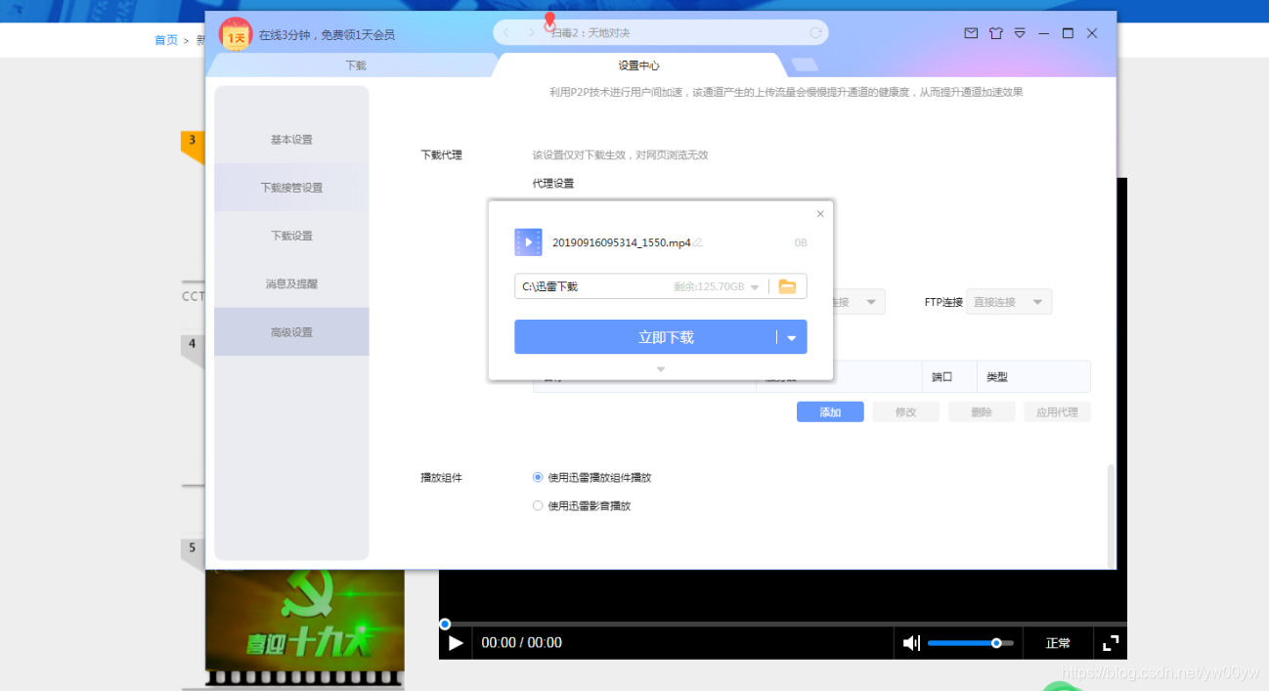
Task: Click the filename 20190916095314_1550.mp4
Action: pyautogui.click(x=622, y=242)
